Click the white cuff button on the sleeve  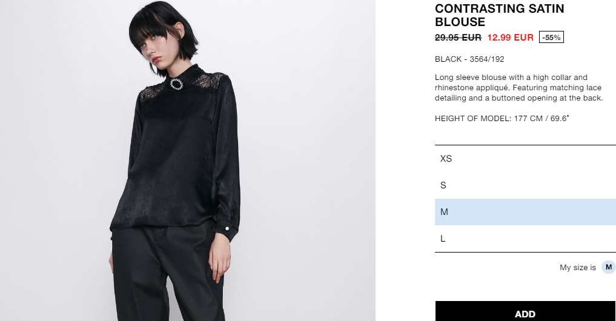[x=227, y=229]
